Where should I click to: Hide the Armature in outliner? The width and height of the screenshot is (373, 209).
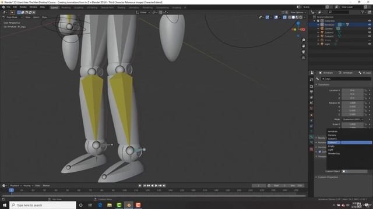coord(370,24)
